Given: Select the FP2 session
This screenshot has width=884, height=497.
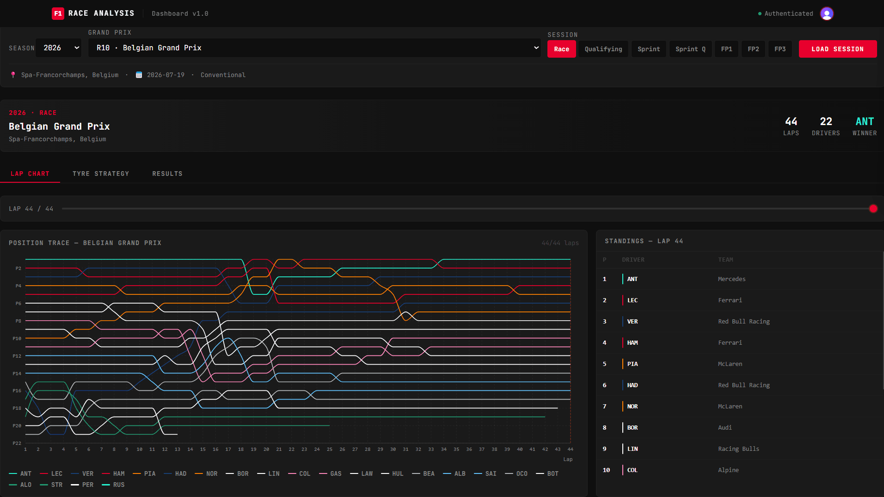Looking at the screenshot, I should pyautogui.click(x=753, y=49).
